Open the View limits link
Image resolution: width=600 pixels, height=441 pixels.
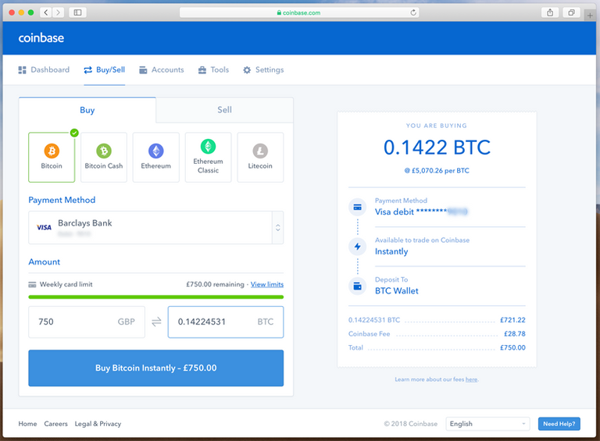[x=266, y=285]
